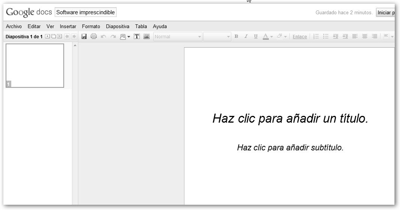Click the Enlace link button
The image size is (400, 210).
pos(300,37)
